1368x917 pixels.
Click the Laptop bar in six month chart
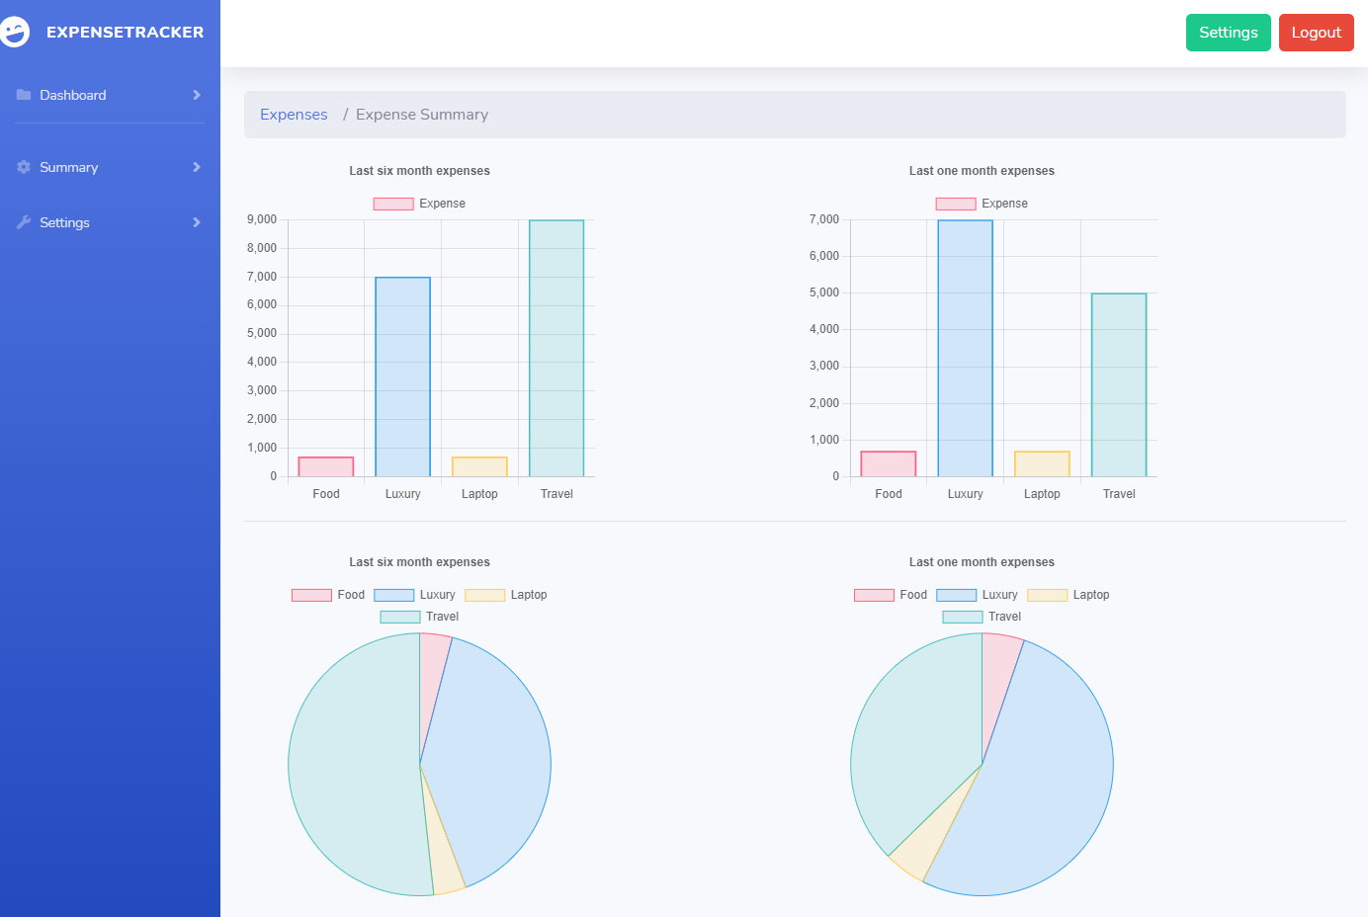point(480,466)
